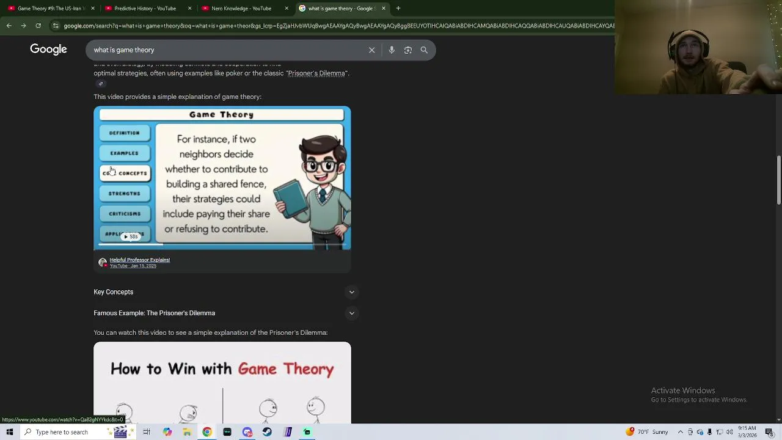Submit search with the magnifier icon
The image size is (782, 440).
pyautogui.click(x=424, y=50)
